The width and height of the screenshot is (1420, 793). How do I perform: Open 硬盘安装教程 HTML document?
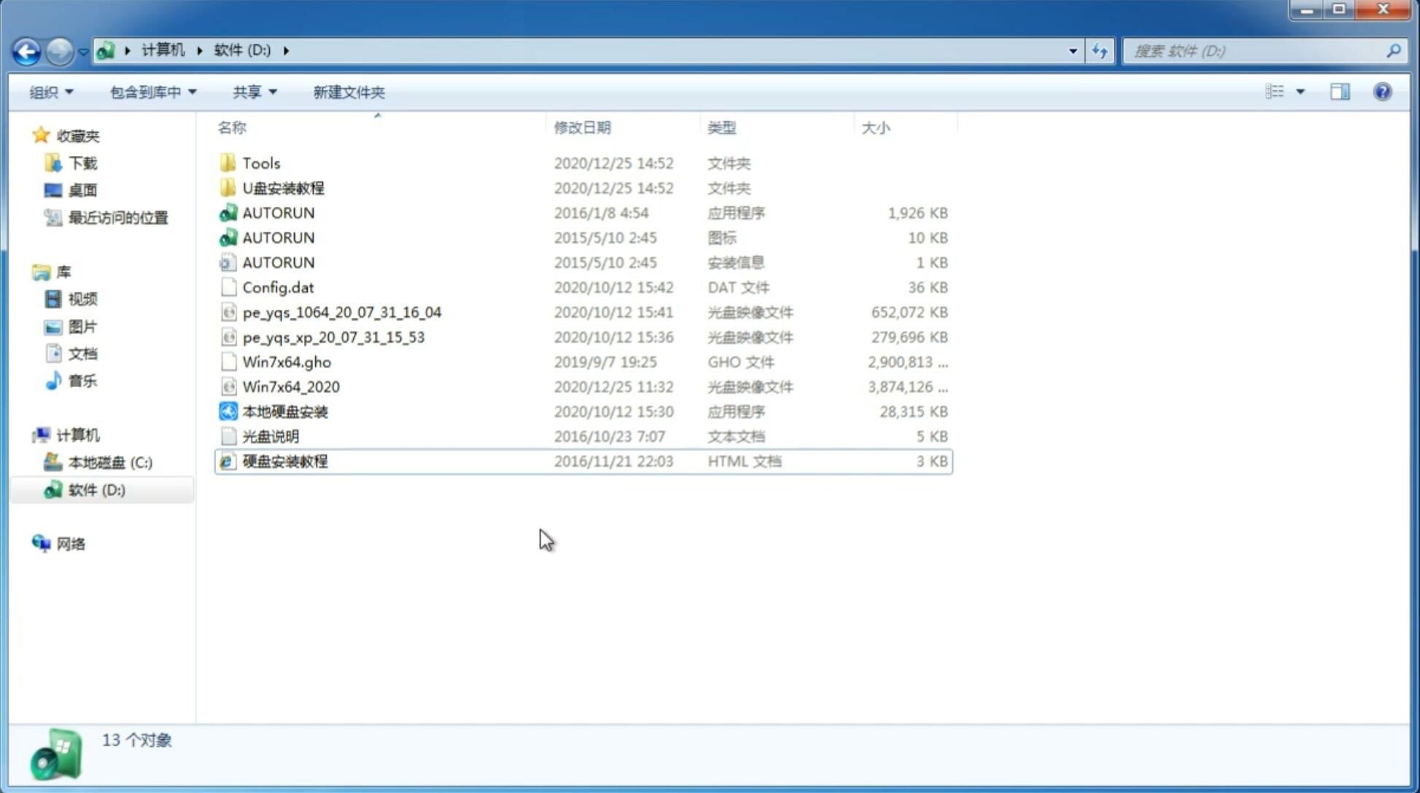pos(284,461)
